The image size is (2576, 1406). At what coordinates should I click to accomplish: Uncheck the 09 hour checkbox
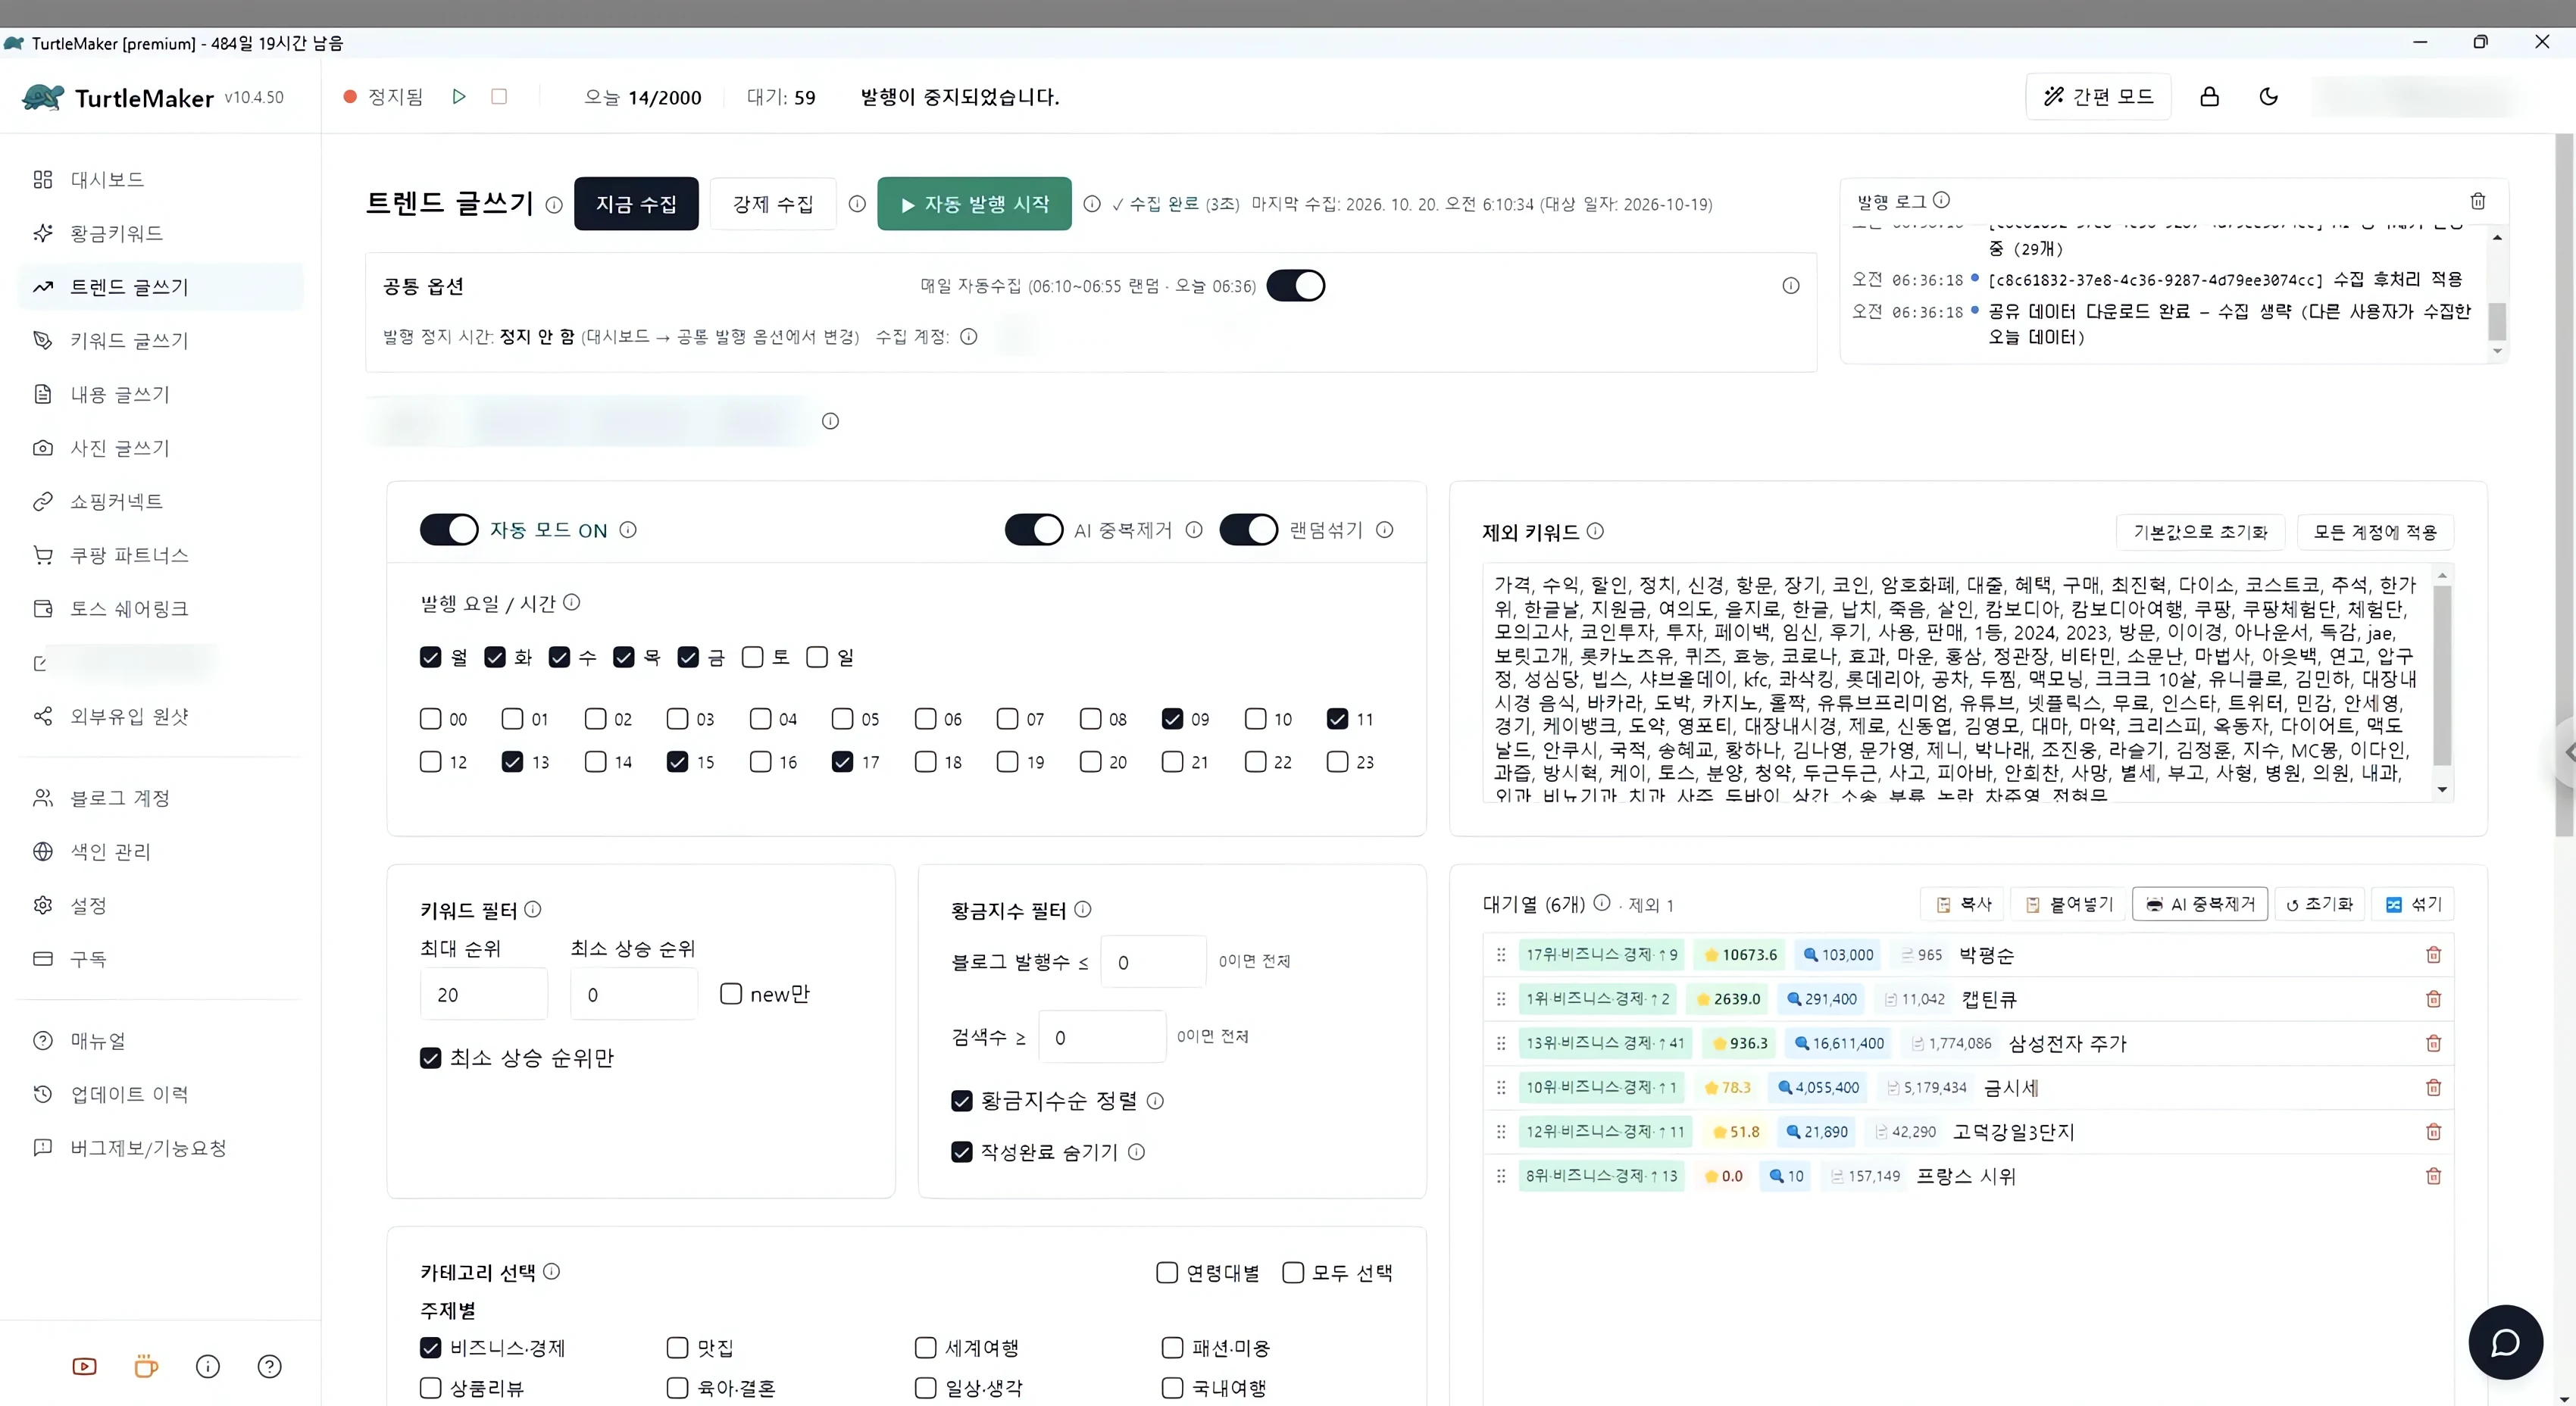[1173, 719]
